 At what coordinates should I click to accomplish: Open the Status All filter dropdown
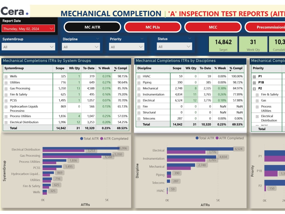[174, 47]
